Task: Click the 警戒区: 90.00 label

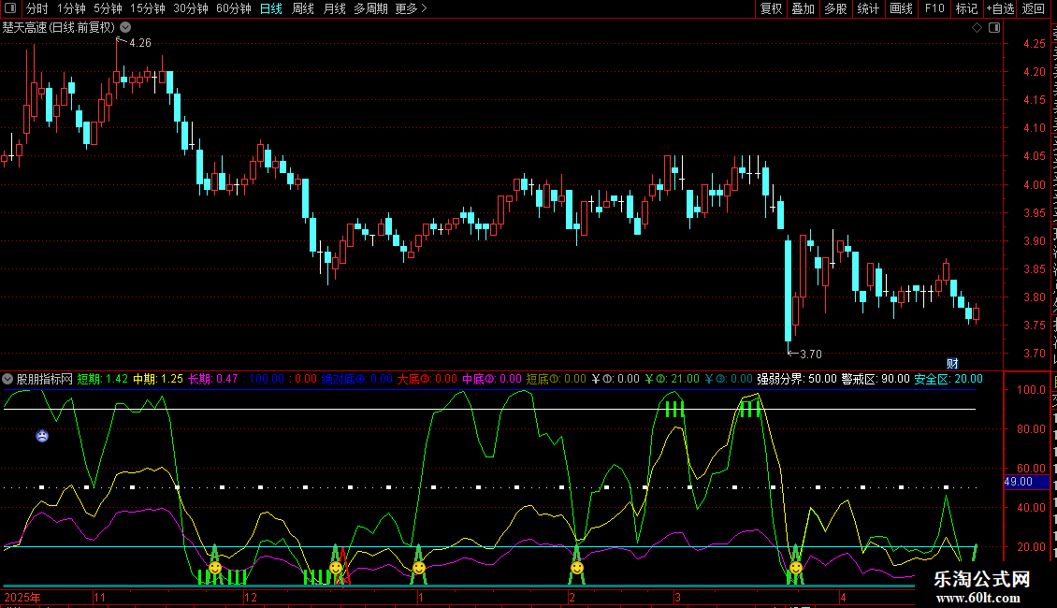Action: (876, 379)
